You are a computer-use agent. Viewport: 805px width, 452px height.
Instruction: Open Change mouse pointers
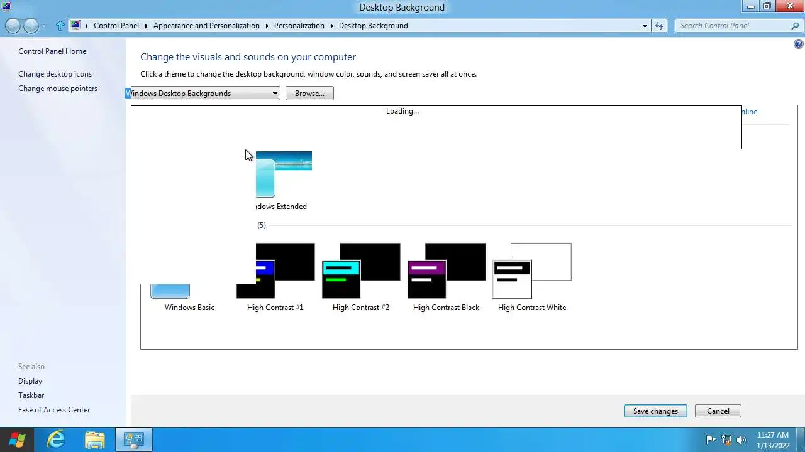[x=58, y=89]
